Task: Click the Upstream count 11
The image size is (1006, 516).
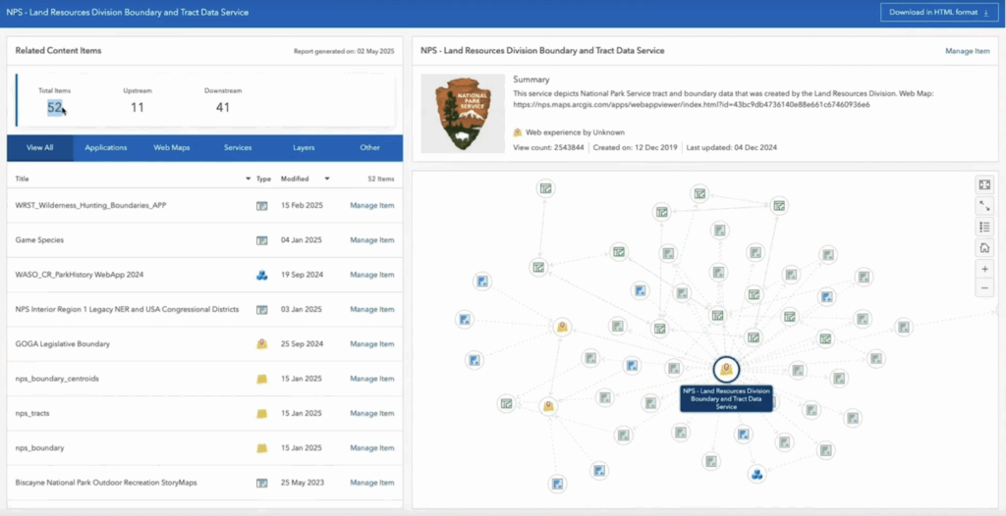Action: [138, 107]
